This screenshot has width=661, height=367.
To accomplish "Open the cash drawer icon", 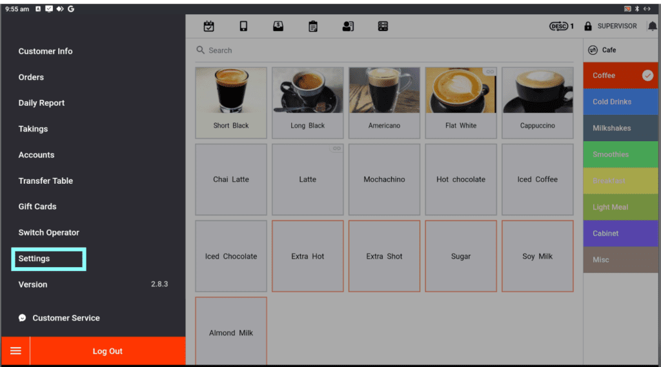I will (x=278, y=26).
